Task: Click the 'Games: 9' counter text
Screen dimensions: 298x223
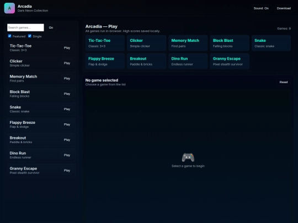Action: 284,29
